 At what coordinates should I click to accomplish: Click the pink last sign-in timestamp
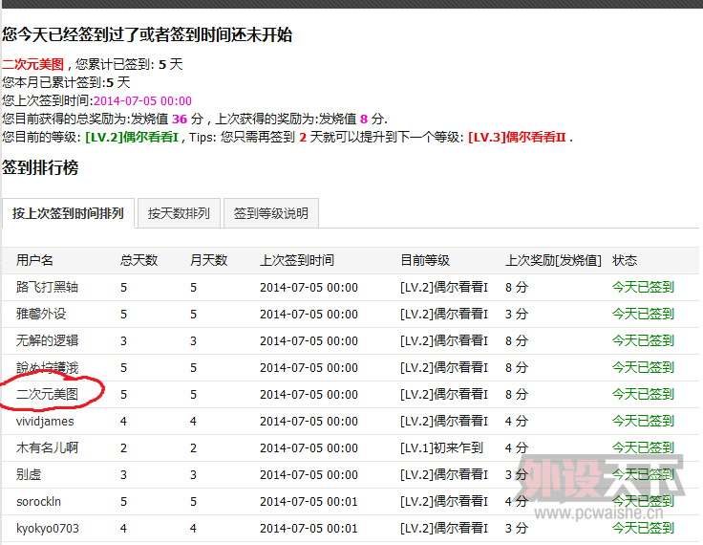click(x=142, y=100)
